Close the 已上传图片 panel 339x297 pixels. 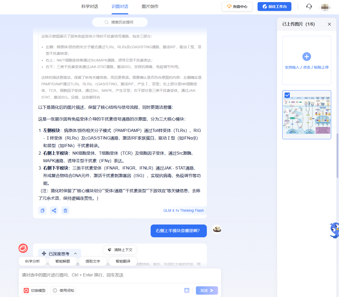[329, 24]
